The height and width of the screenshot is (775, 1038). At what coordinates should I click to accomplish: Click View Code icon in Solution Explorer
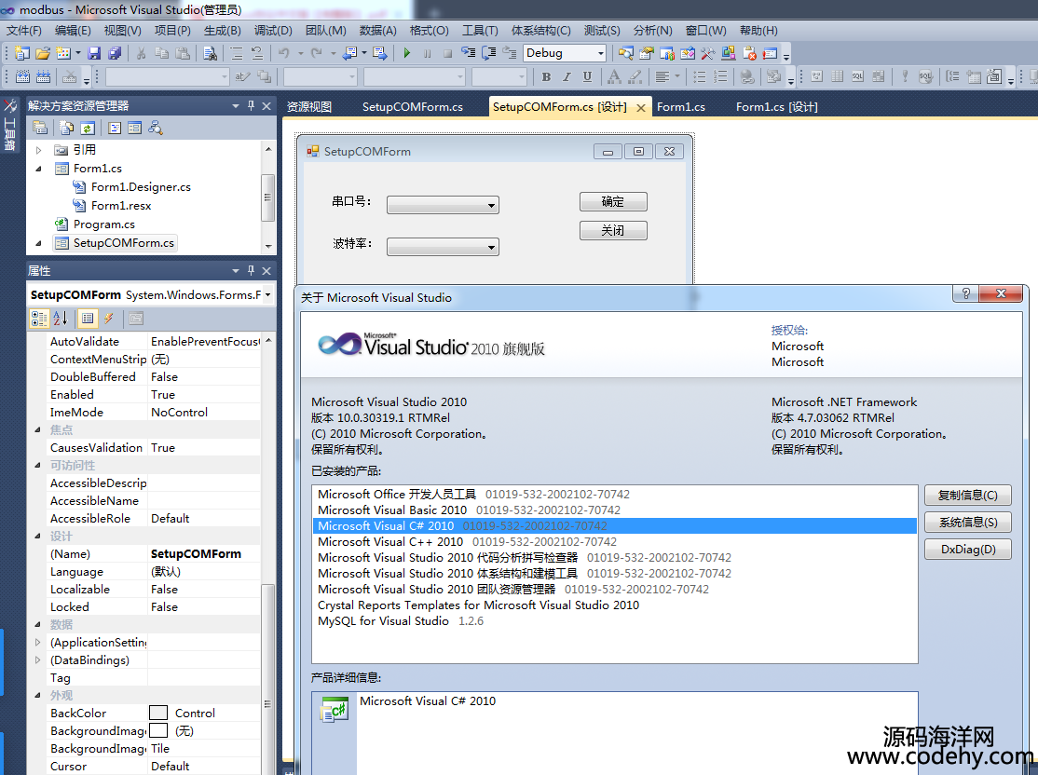pos(115,128)
